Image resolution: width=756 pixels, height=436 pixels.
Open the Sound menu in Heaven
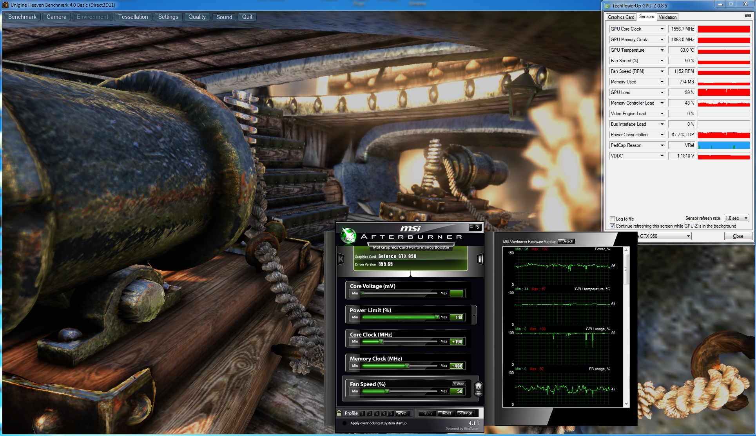224,17
